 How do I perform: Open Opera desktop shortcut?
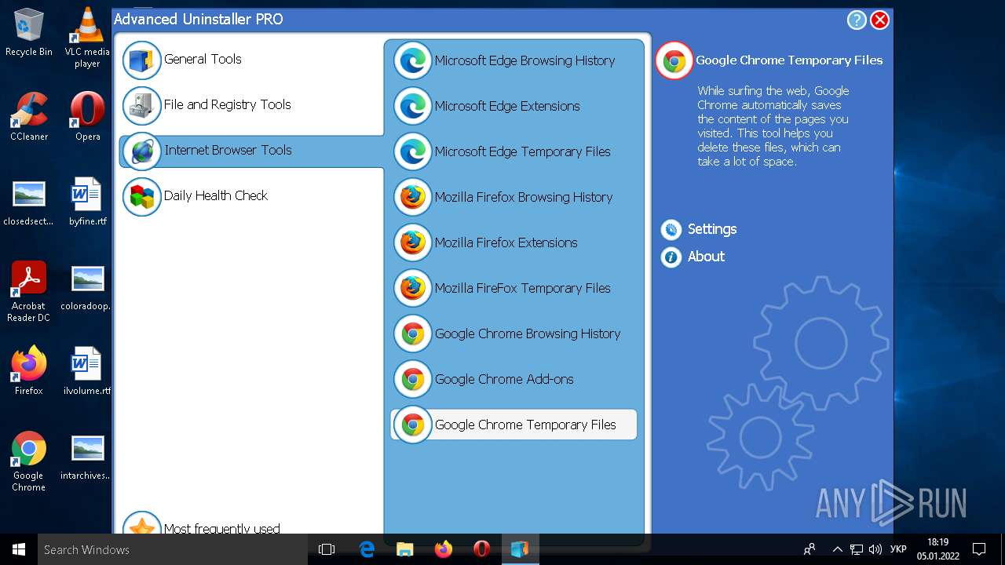[87, 116]
